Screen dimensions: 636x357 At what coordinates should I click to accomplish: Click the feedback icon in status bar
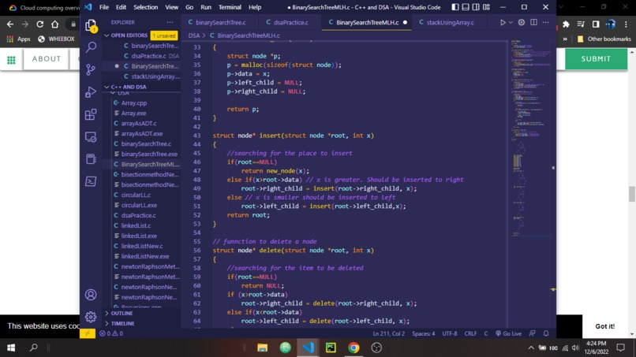click(x=532, y=333)
